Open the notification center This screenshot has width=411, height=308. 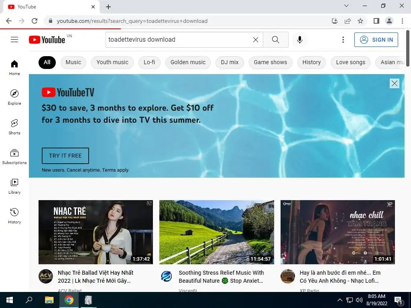coord(398,300)
